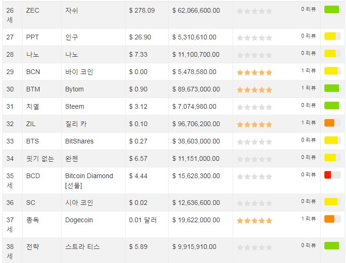Click the green indicator bar for Bytom
Image resolution: width=346 pixels, height=263 pixels.
(x=332, y=88)
